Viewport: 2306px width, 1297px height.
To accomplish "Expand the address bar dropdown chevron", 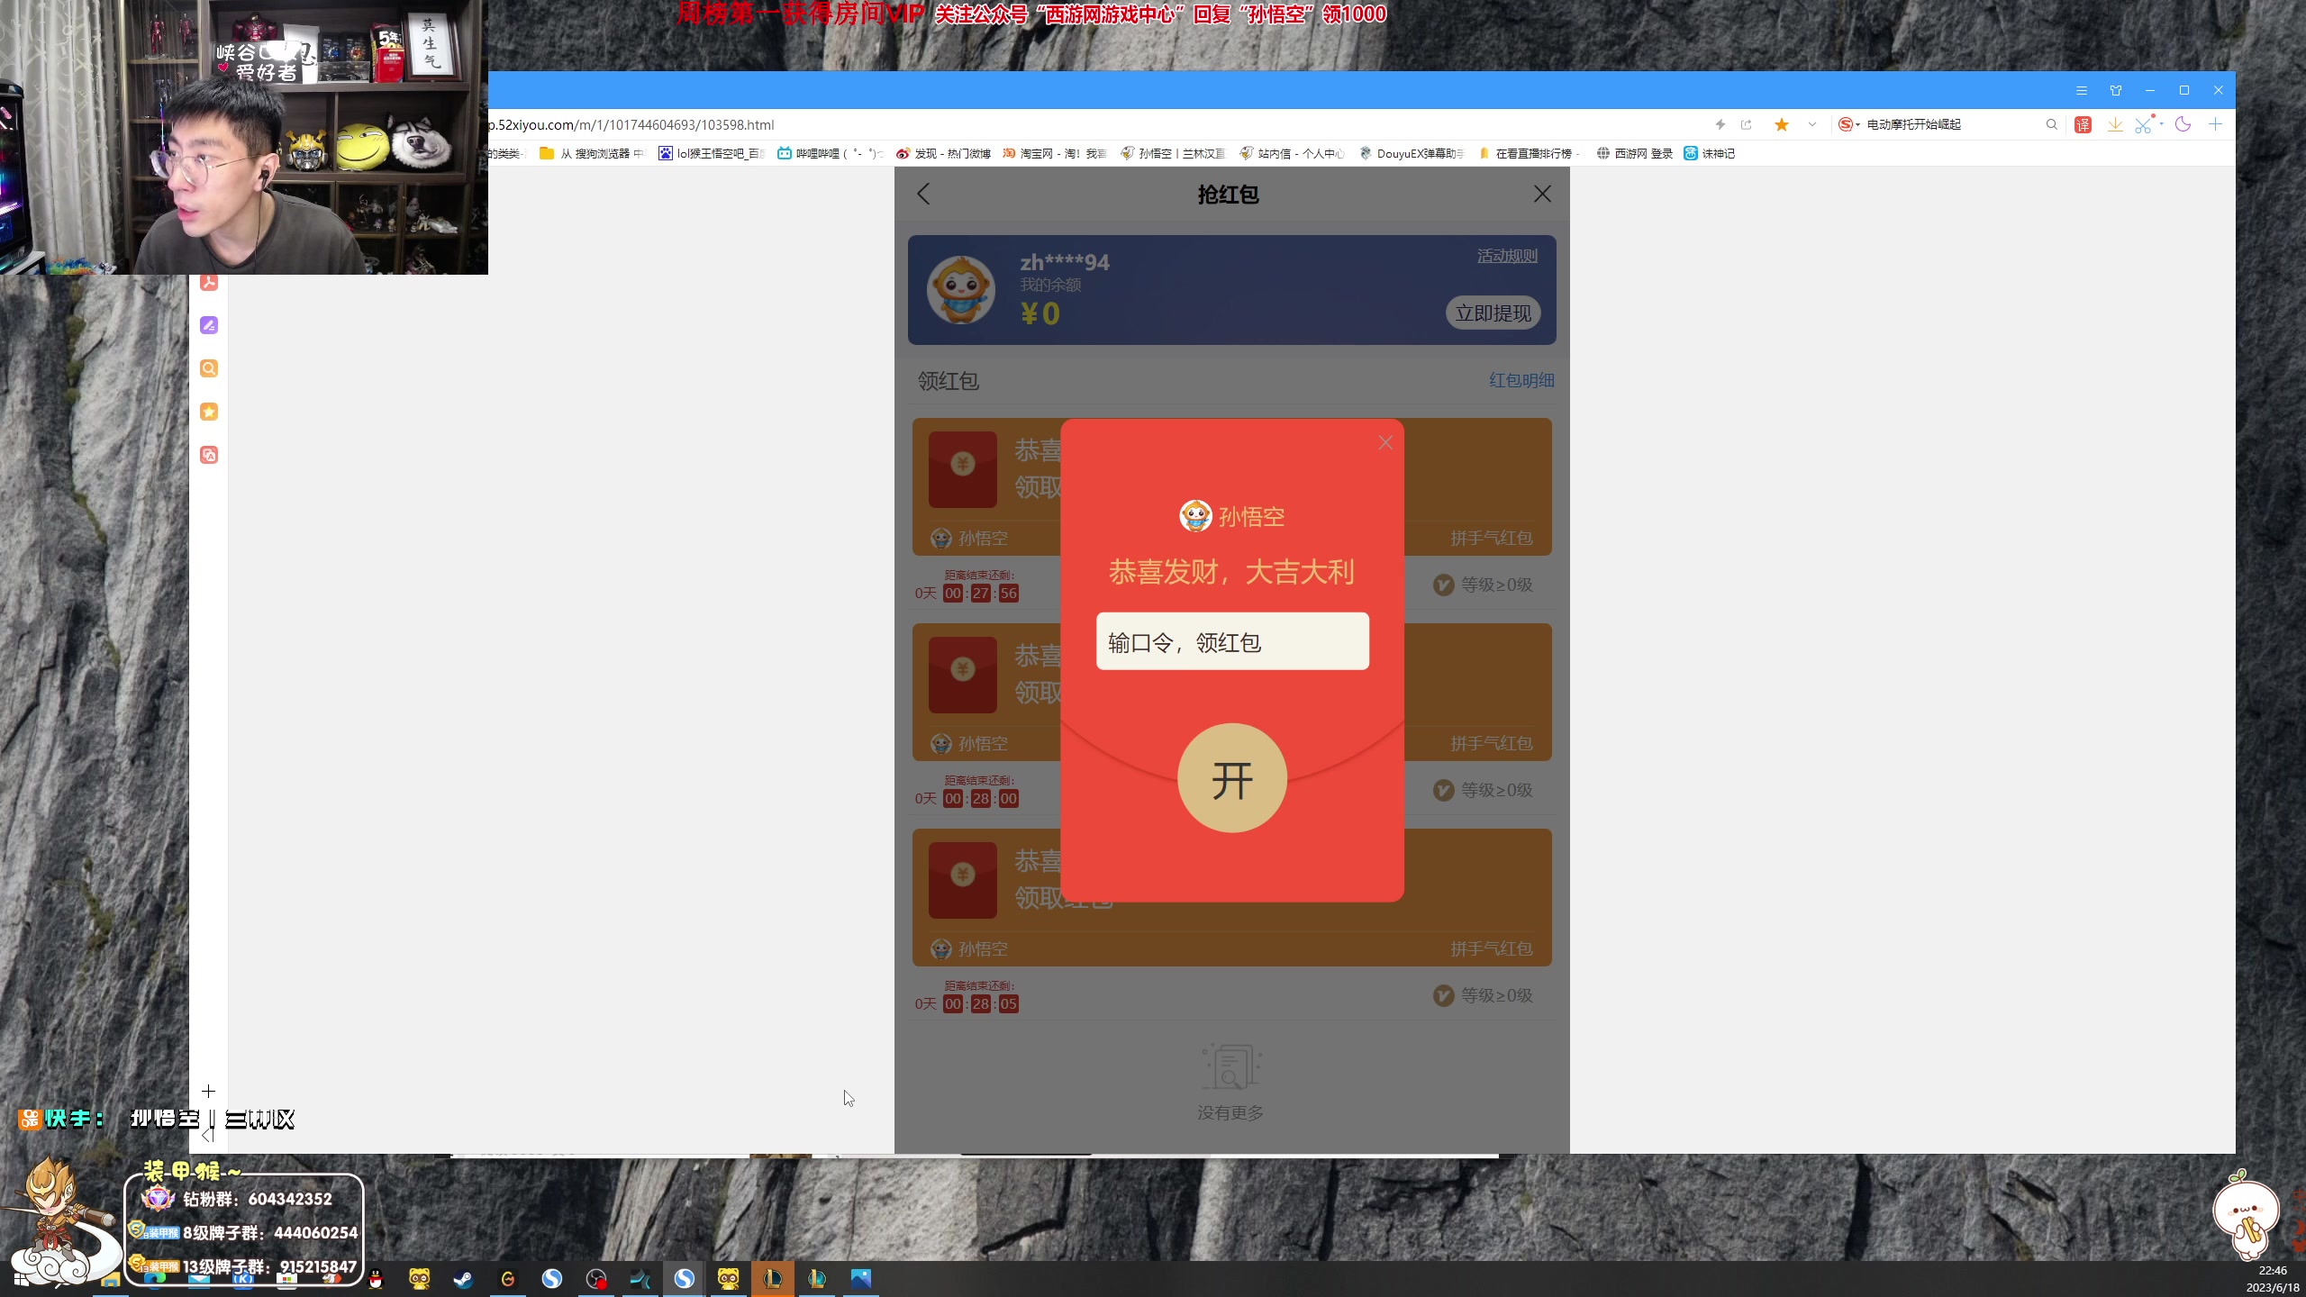I will tap(1811, 125).
